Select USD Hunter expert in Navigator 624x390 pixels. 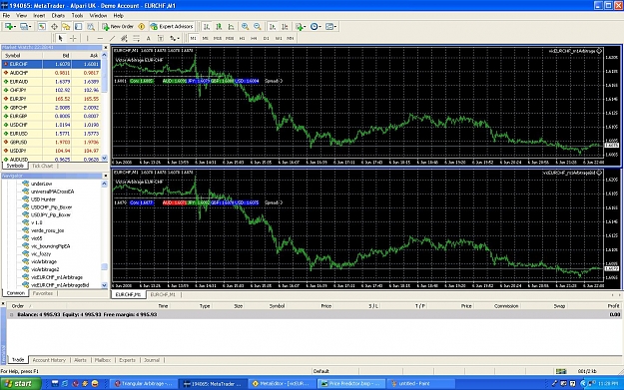(x=43, y=199)
